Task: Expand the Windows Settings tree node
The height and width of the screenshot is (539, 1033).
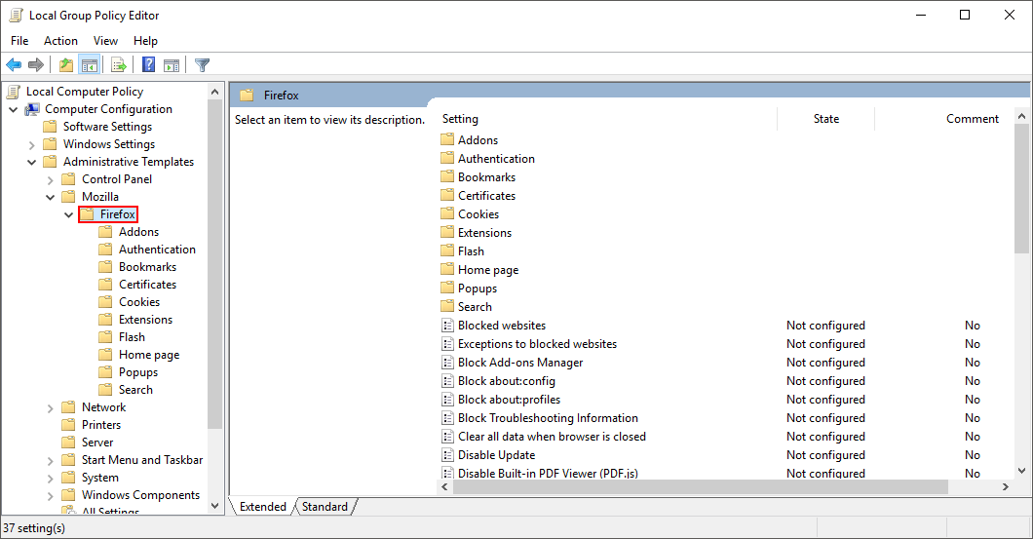Action: [x=31, y=144]
